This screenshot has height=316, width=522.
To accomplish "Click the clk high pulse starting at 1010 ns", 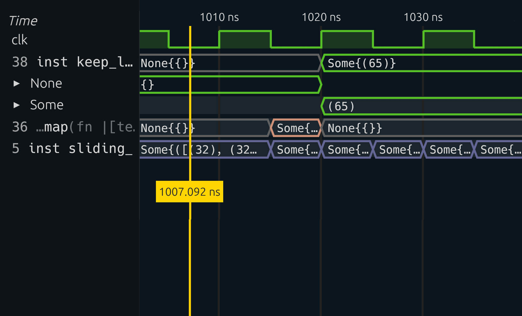I will (x=244, y=39).
